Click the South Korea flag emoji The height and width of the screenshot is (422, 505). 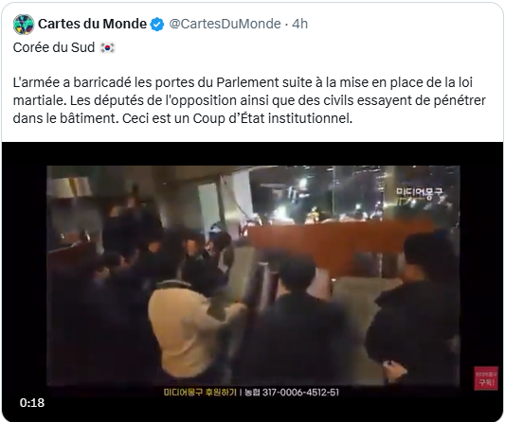pyautogui.click(x=108, y=47)
